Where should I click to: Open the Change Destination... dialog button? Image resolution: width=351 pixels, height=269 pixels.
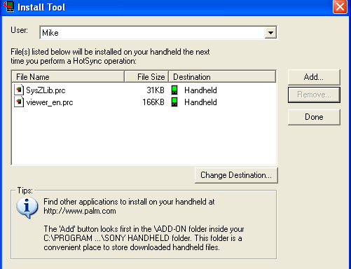click(236, 175)
